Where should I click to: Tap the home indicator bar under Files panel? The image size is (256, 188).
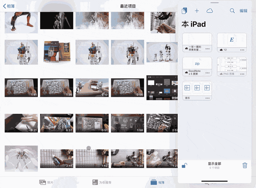(x=214, y=181)
